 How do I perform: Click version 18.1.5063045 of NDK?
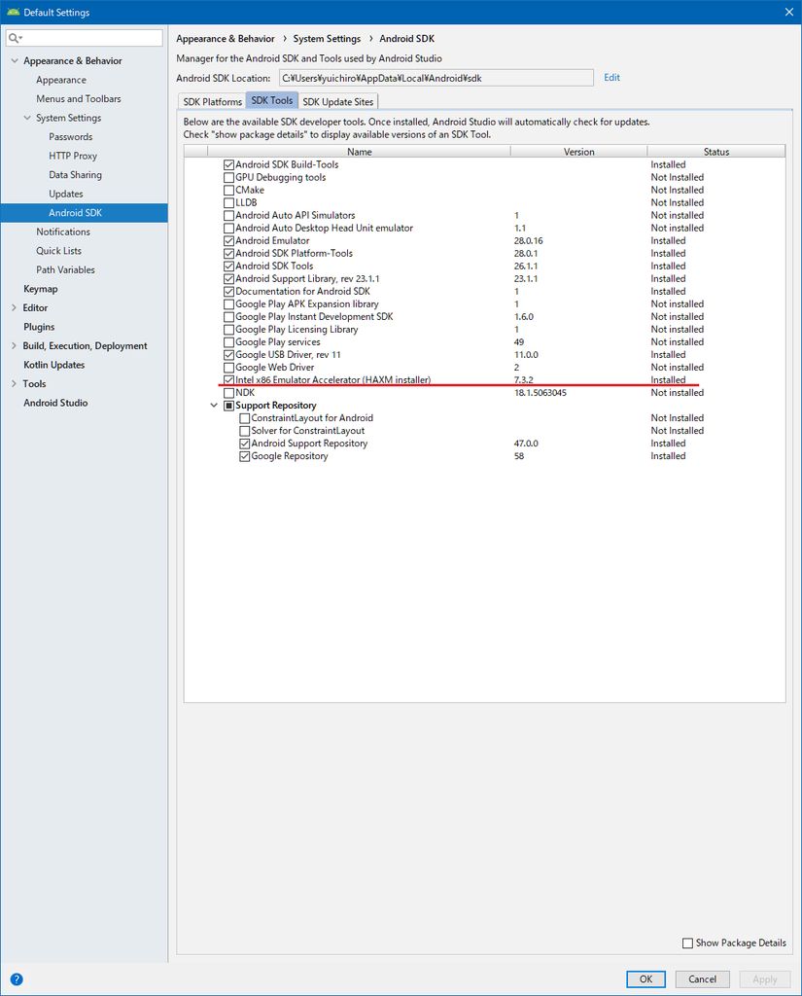click(540, 393)
